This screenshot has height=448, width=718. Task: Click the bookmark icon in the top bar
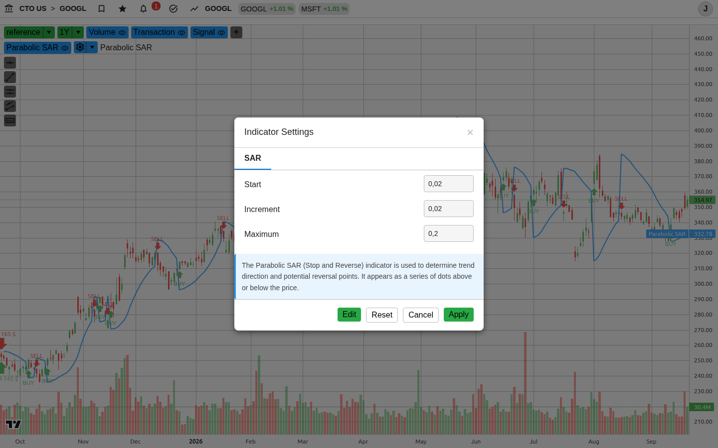(x=102, y=8)
